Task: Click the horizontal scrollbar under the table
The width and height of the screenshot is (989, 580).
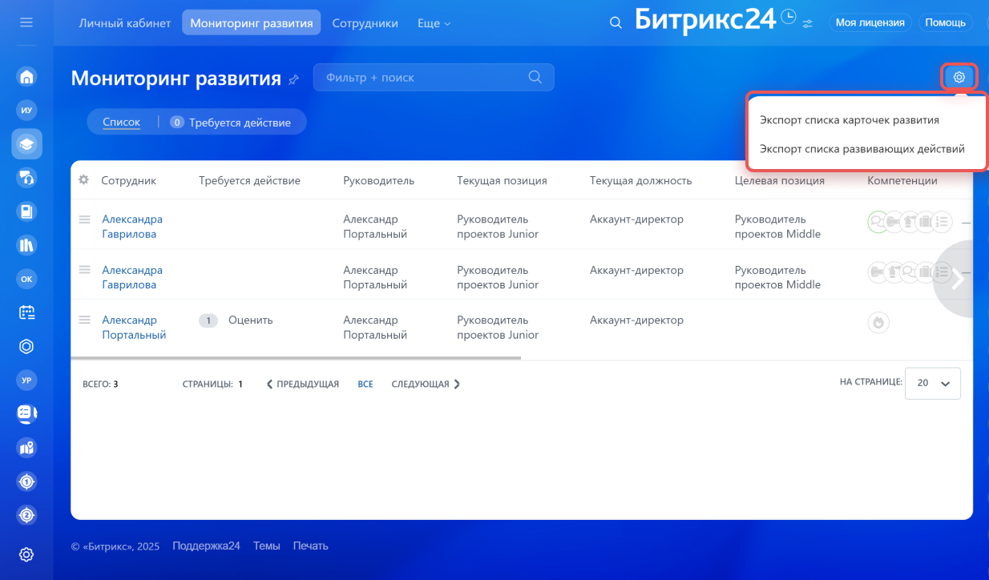Action: click(x=296, y=358)
